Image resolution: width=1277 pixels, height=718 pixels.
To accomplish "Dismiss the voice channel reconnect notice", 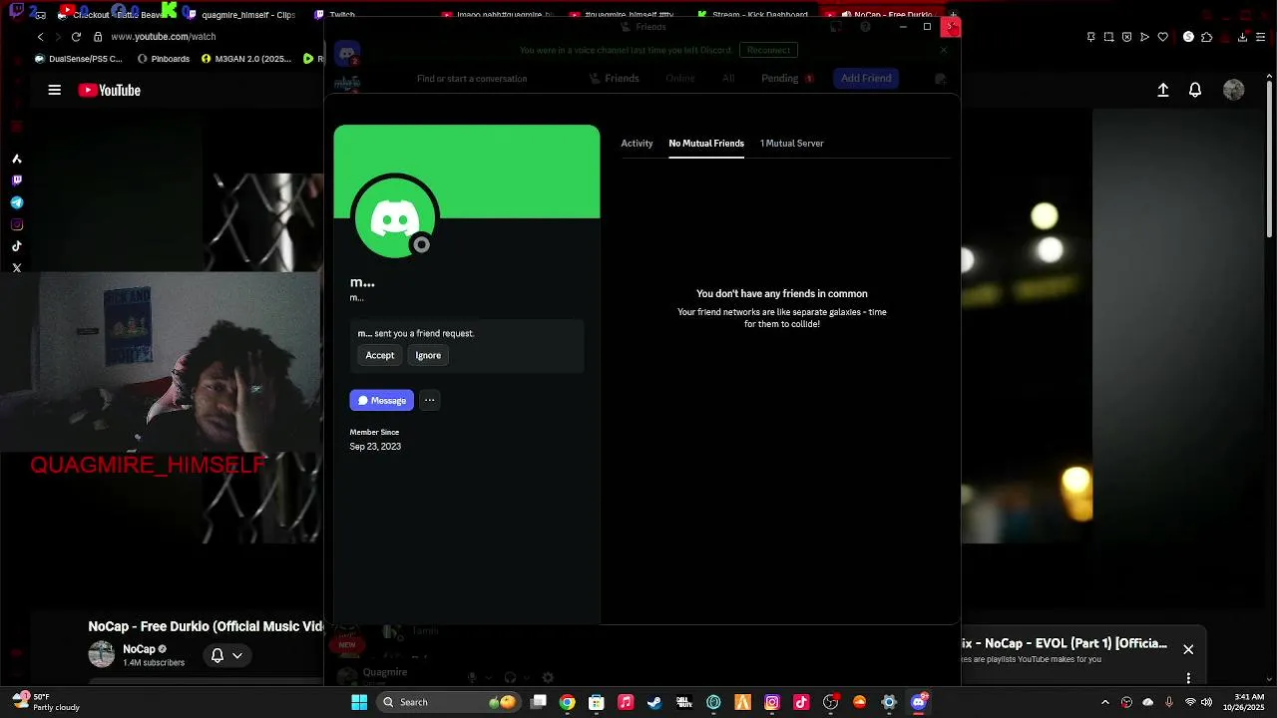I will click(x=944, y=50).
